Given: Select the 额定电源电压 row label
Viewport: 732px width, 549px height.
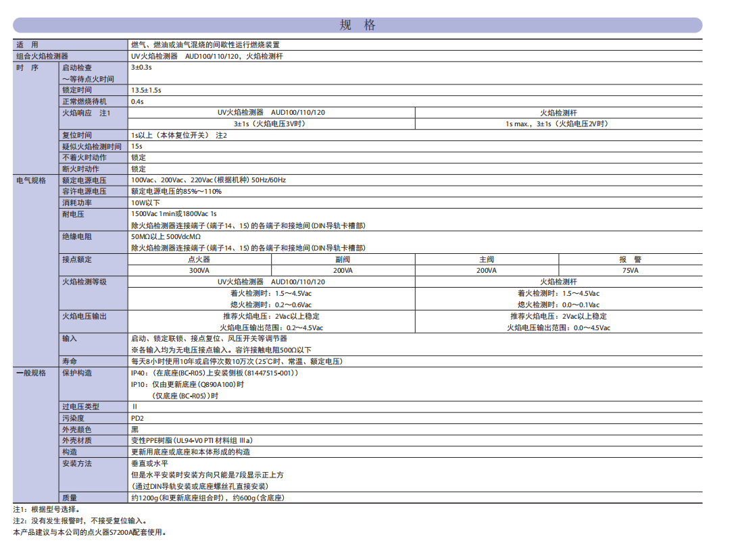Looking at the screenshot, I should [x=84, y=180].
